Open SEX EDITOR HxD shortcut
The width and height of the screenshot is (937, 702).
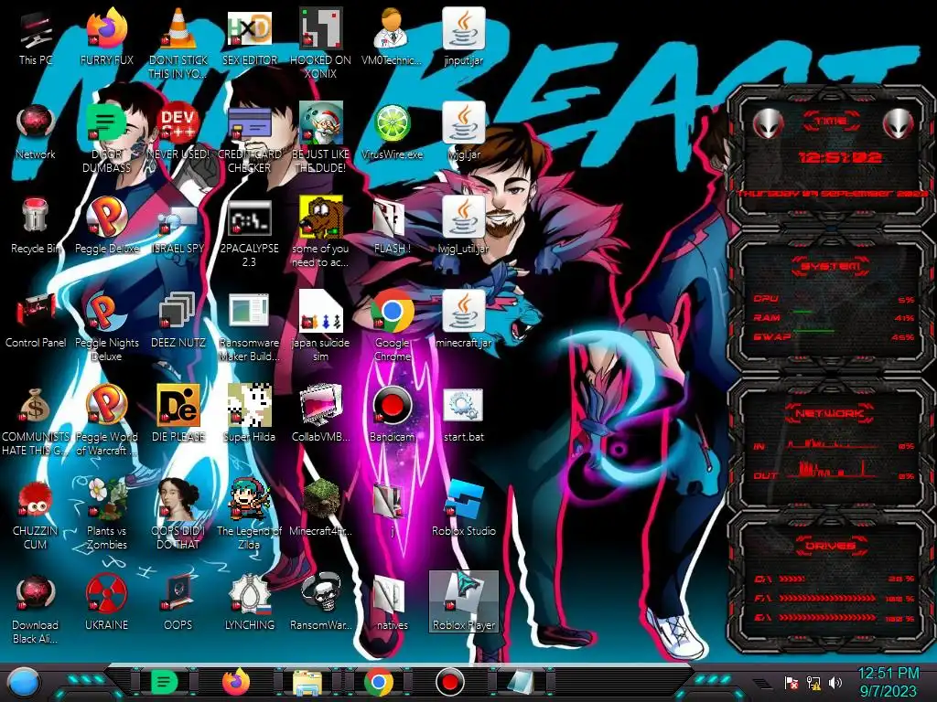[x=249, y=37]
